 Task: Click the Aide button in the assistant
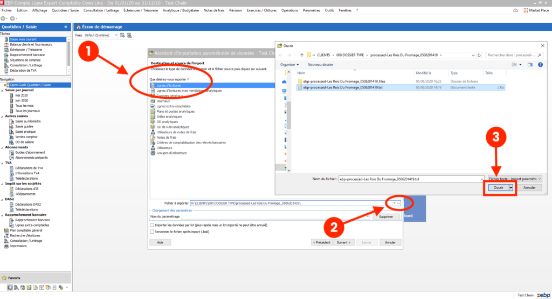[160, 242]
